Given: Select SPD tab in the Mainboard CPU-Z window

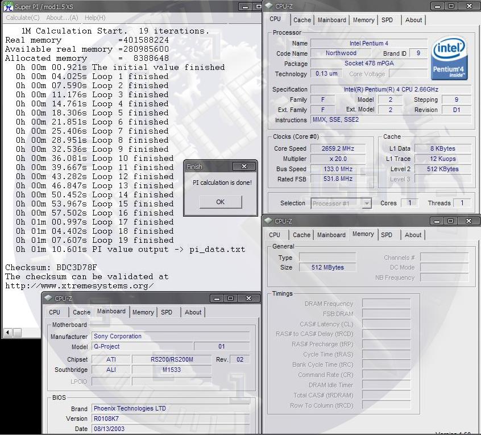Looking at the screenshot, I should point(167,312).
